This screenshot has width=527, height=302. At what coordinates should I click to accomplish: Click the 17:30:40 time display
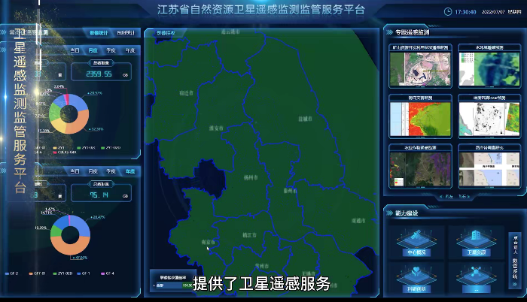click(465, 12)
